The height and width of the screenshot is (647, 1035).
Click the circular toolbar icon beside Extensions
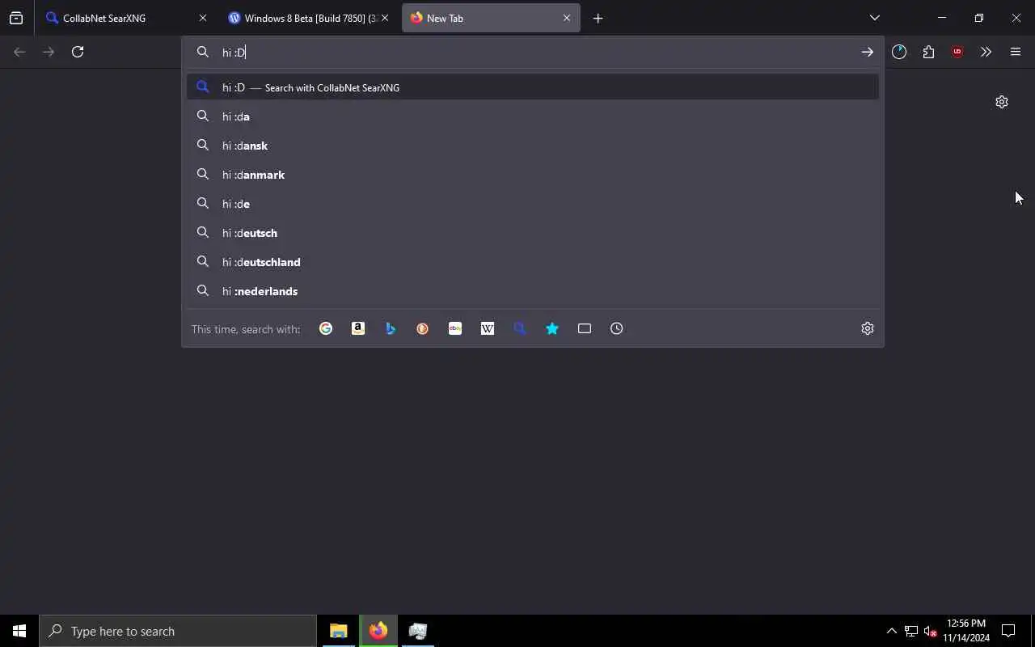(x=899, y=52)
